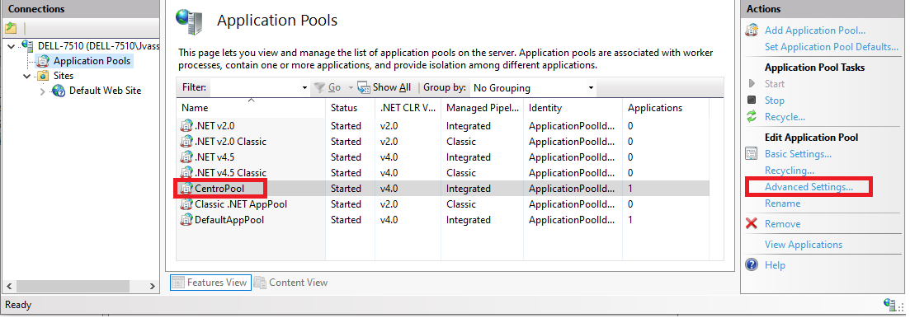Viewport: 910px width, 318px height.
Task: Switch to the Content View tab
Action: coord(290,283)
